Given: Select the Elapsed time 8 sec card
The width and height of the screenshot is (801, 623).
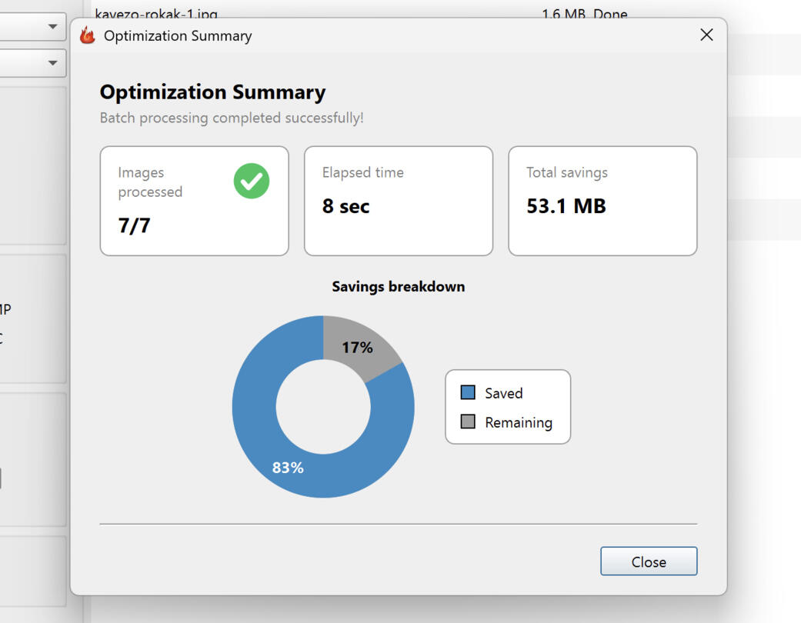Looking at the screenshot, I should (x=399, y=201).
